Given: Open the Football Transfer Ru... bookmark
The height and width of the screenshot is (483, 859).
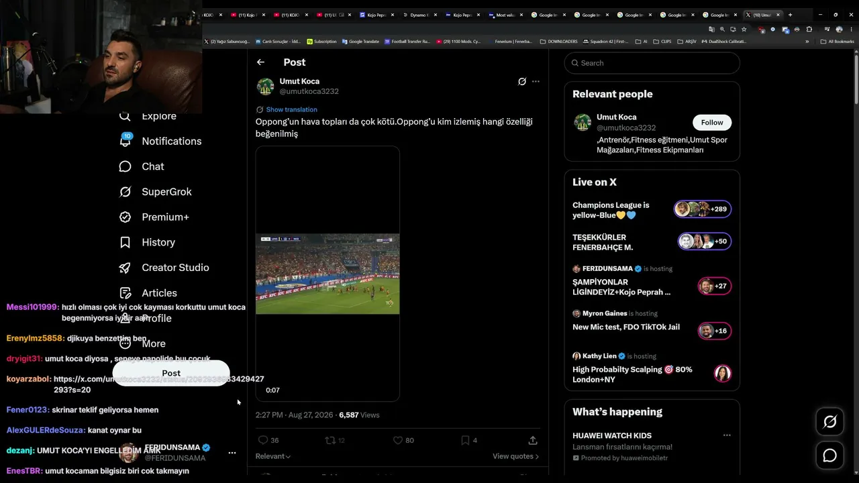Looking at the screenshot, I should 407,42.
